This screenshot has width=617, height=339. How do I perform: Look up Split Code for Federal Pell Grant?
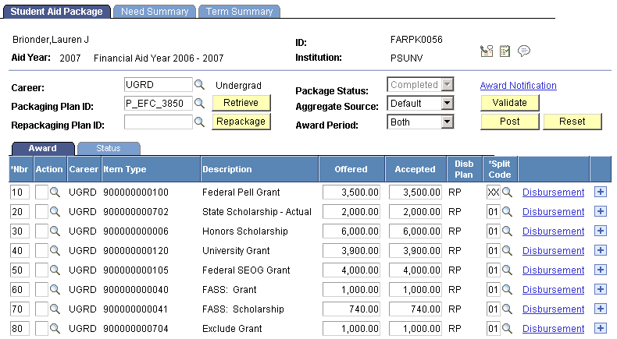point(507,192)
